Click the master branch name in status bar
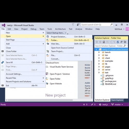 click(x=118, y=104)
